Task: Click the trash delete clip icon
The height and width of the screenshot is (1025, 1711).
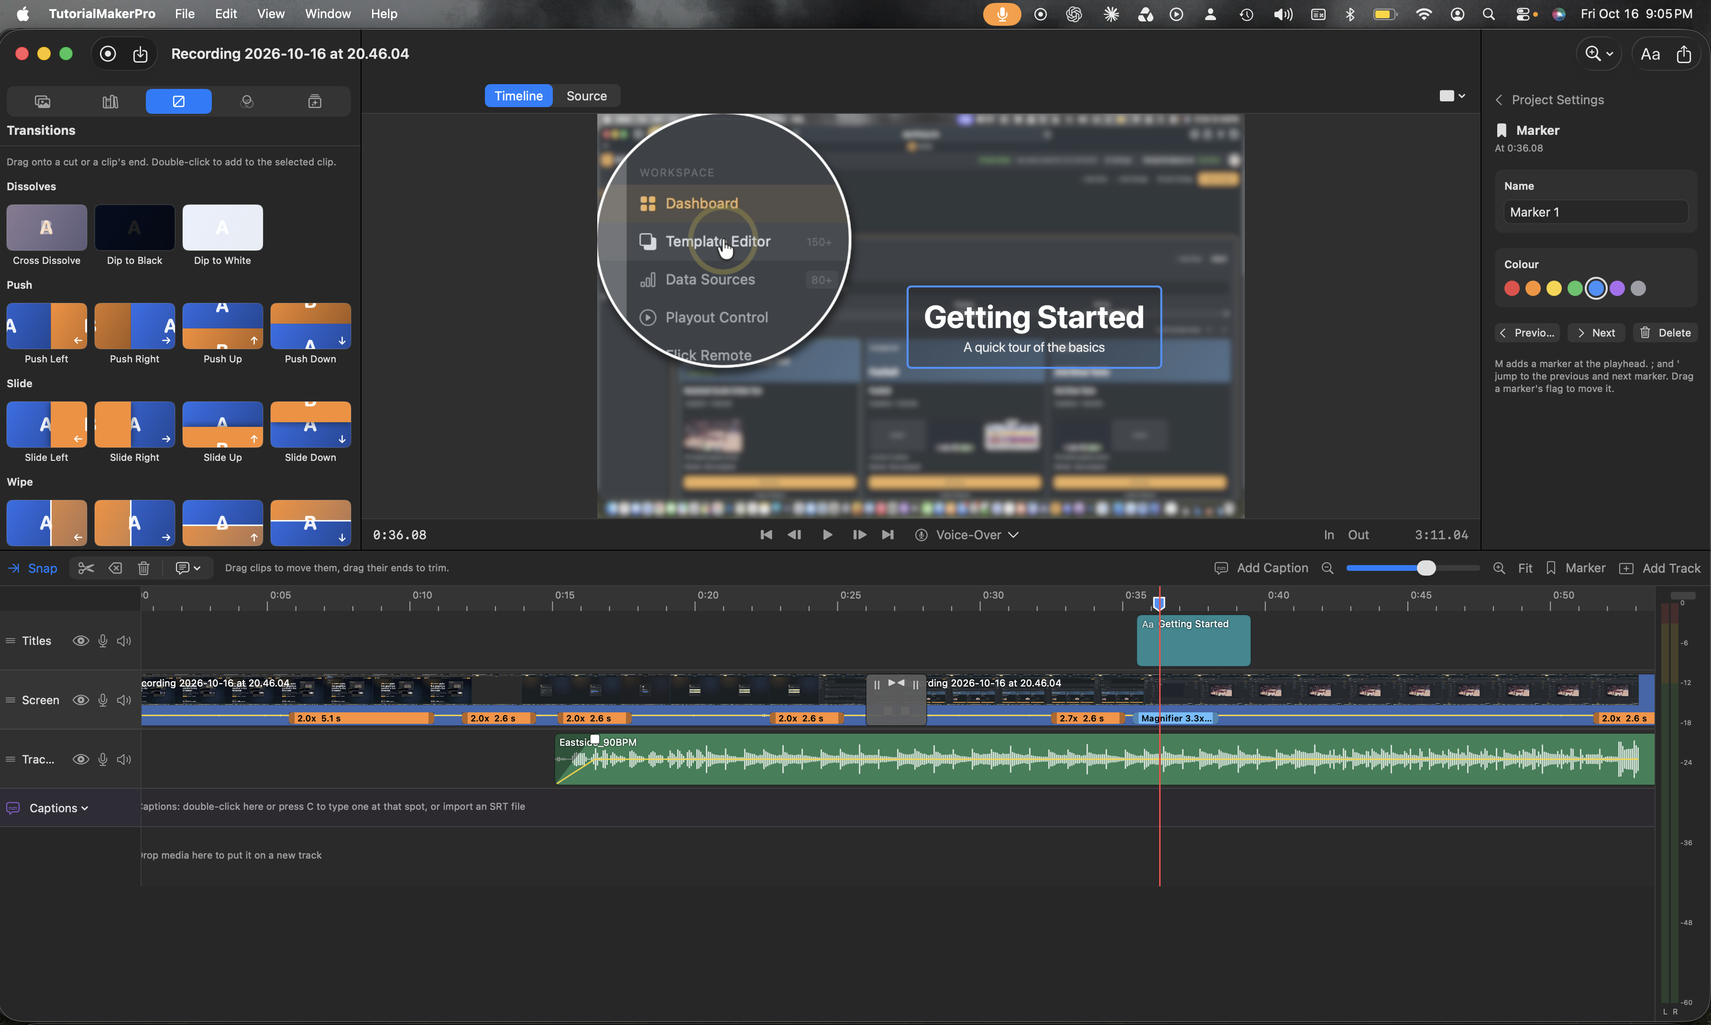Action: tap(143, 568)
